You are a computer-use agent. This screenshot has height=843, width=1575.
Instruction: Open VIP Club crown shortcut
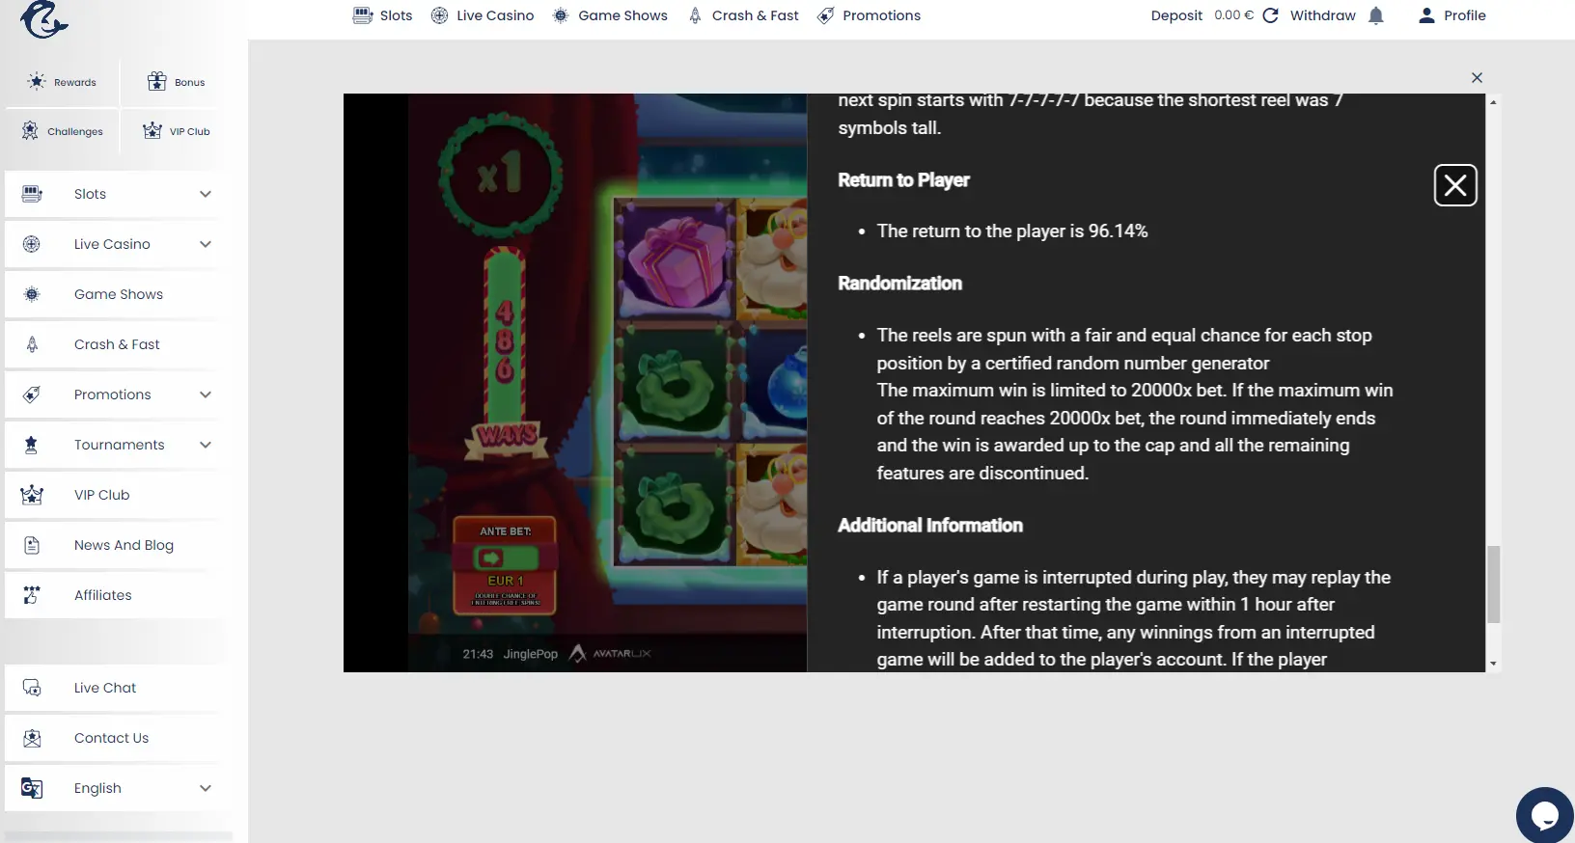[x=152, y=130]
